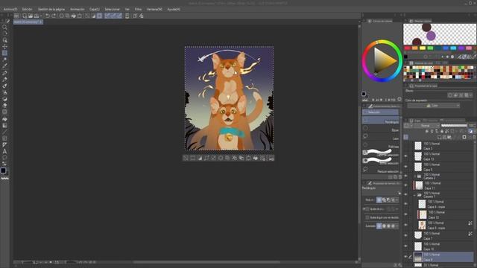Hide layer Capa 6
Viewport: 477px width, 268px height.
coord(405,167)
